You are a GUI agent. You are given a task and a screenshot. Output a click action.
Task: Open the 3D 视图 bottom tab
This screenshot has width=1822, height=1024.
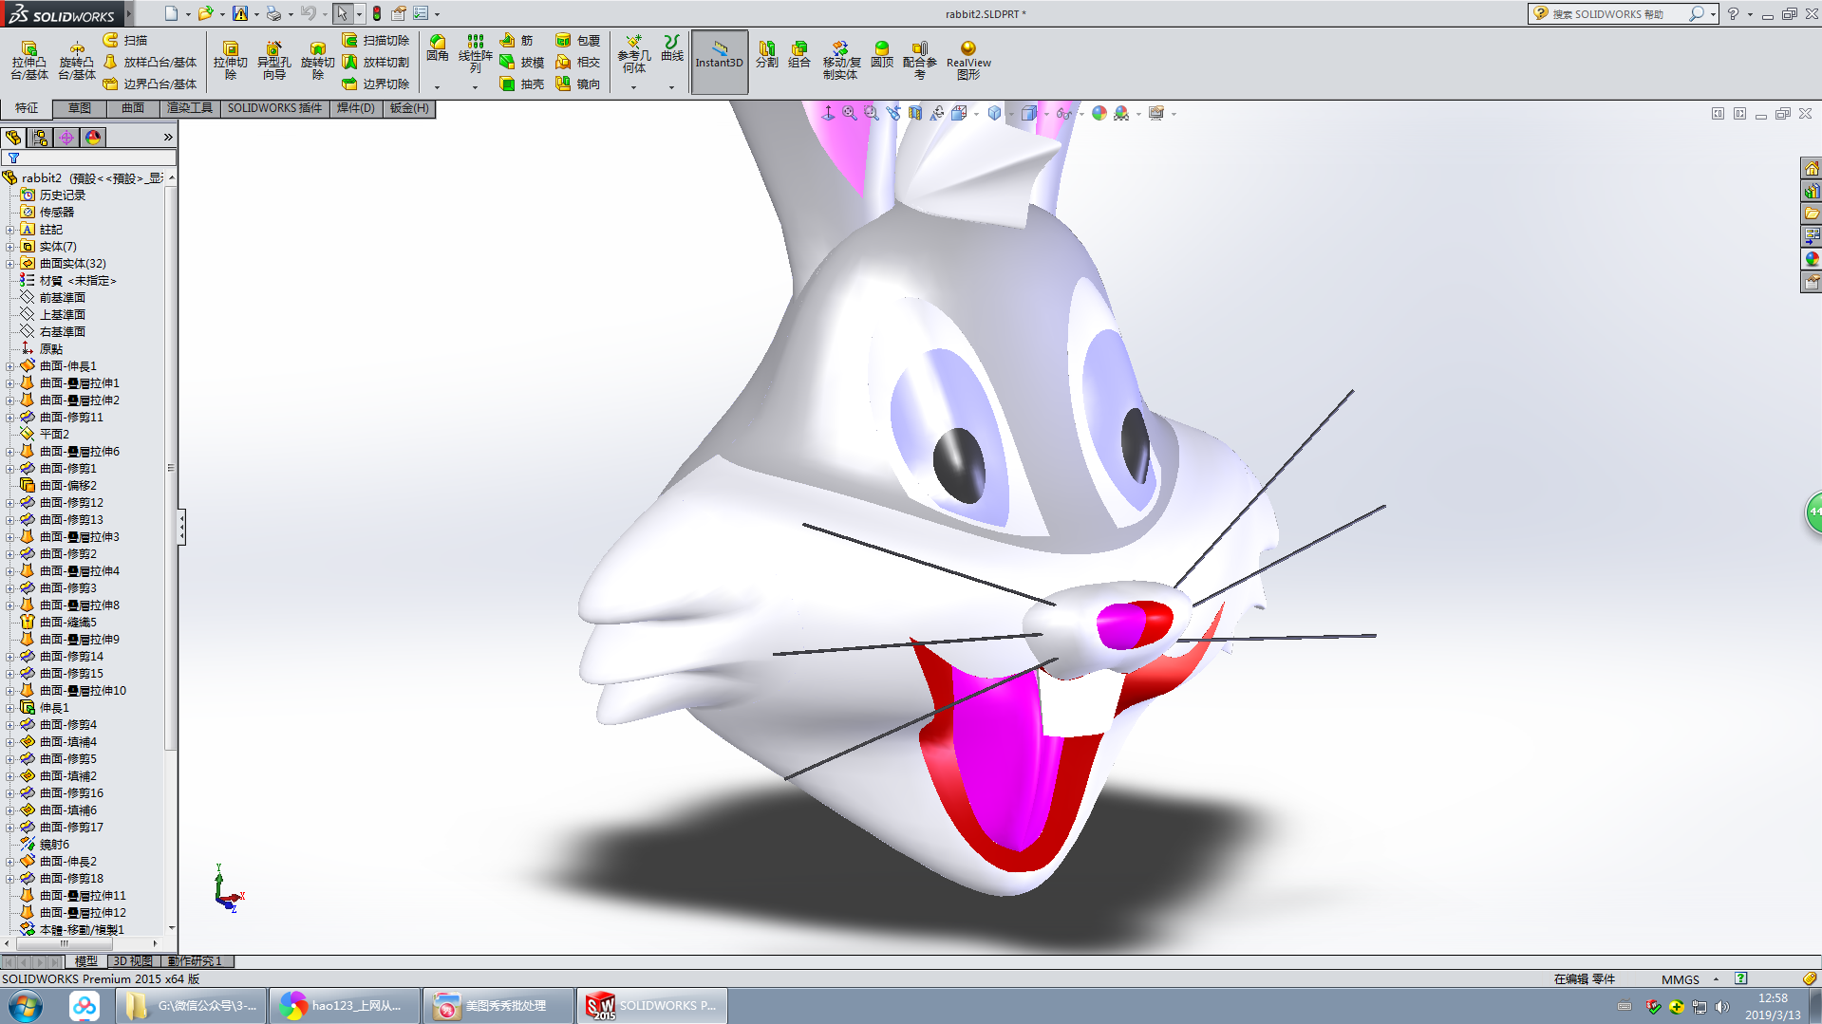coord(133,961)
